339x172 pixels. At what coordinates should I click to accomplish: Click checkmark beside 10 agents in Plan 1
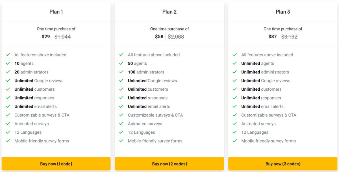pyautogui.click(x=8, y=63)
